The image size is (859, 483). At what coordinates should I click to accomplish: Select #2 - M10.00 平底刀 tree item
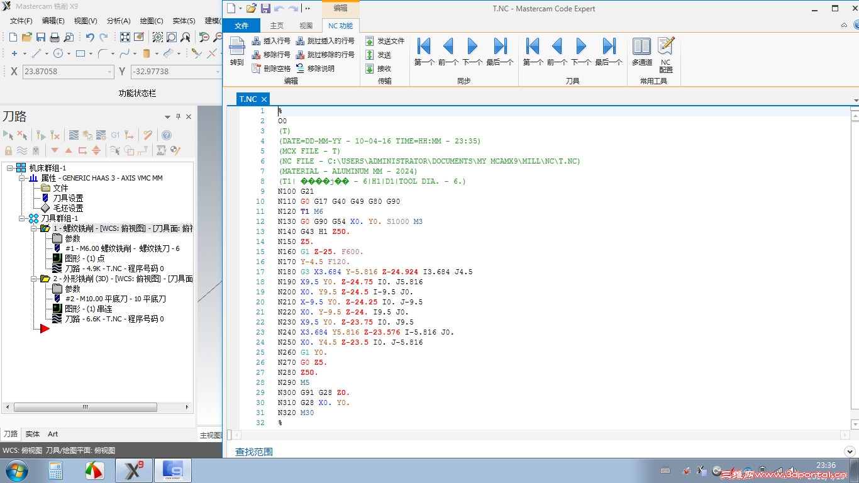[x=116, y=299]
